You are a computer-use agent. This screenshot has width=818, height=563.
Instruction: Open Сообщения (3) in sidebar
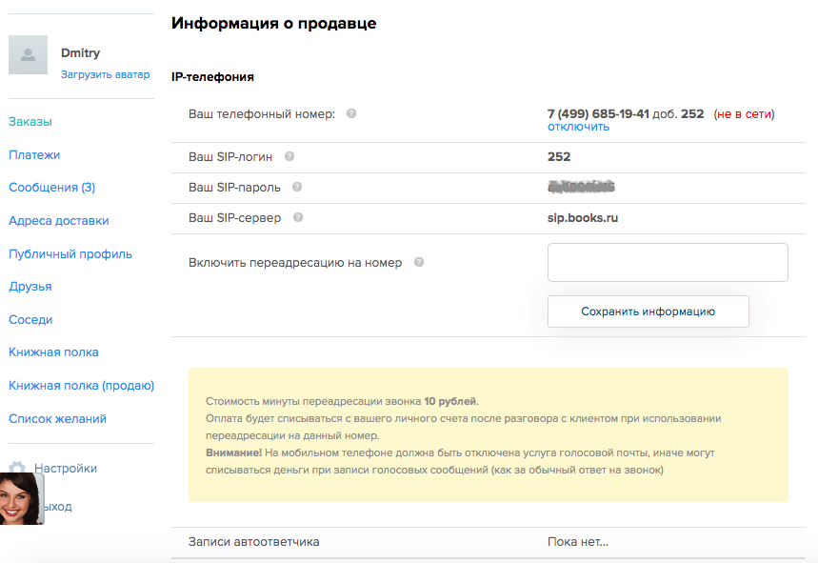point(52,188)
